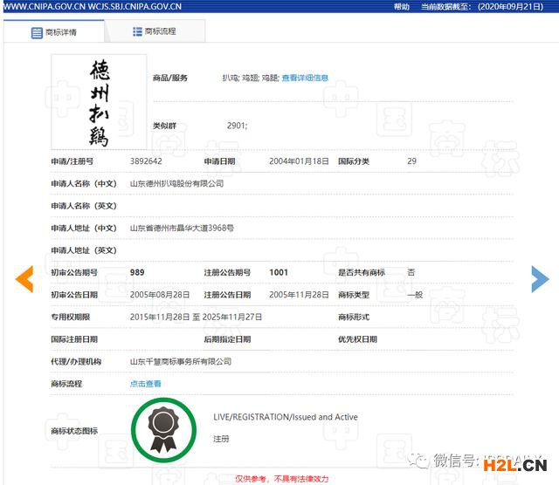The width and height of the screenshot is (559, 485).
Task: Switch to the 商标流程 tab
Action: (155, 31)
